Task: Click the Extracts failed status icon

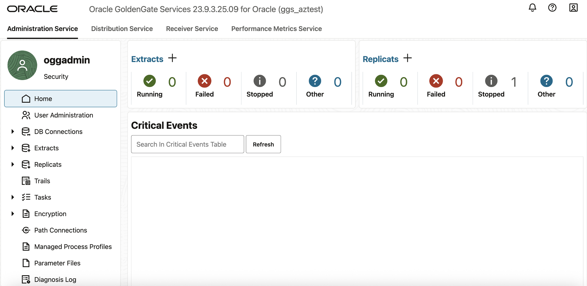Action: pyautogui.click(x=204, y=81)
